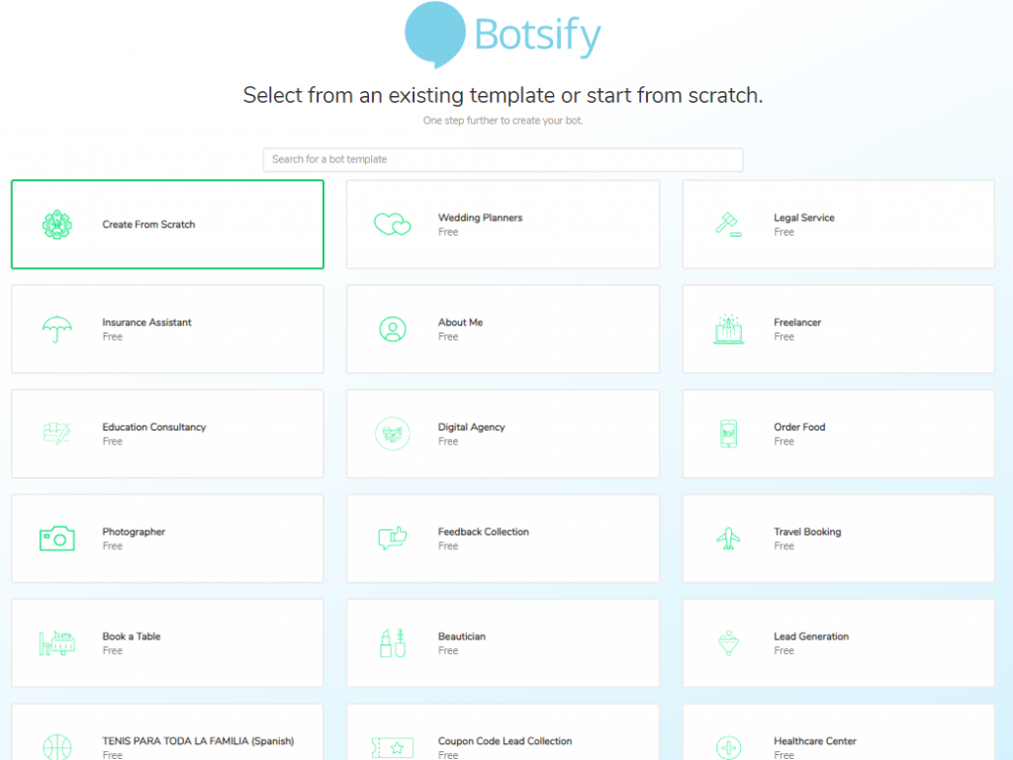Select the Photographer camera icon
This screenshot has width=1013, height=760.
coord(56,538)
